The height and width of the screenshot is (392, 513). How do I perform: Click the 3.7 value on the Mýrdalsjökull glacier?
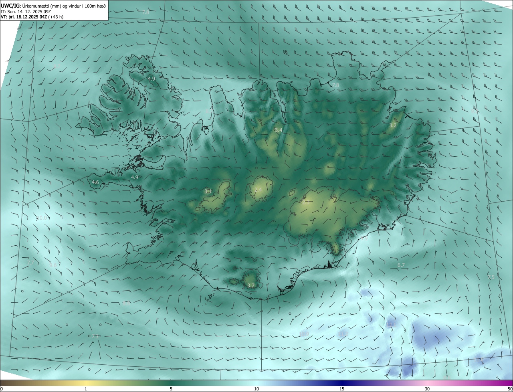pos(251,285)
